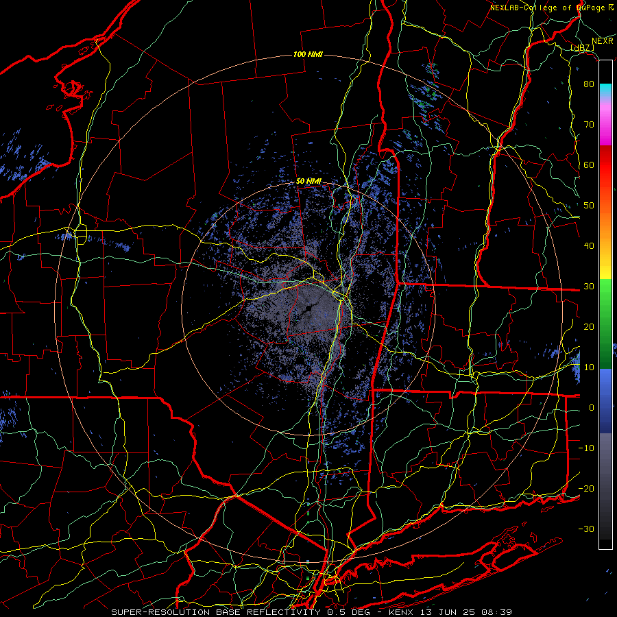Click the blue segment of the color bar
The height and width of the screenshot is (617, 617).
pyautogui.click(x=605, y=400)
